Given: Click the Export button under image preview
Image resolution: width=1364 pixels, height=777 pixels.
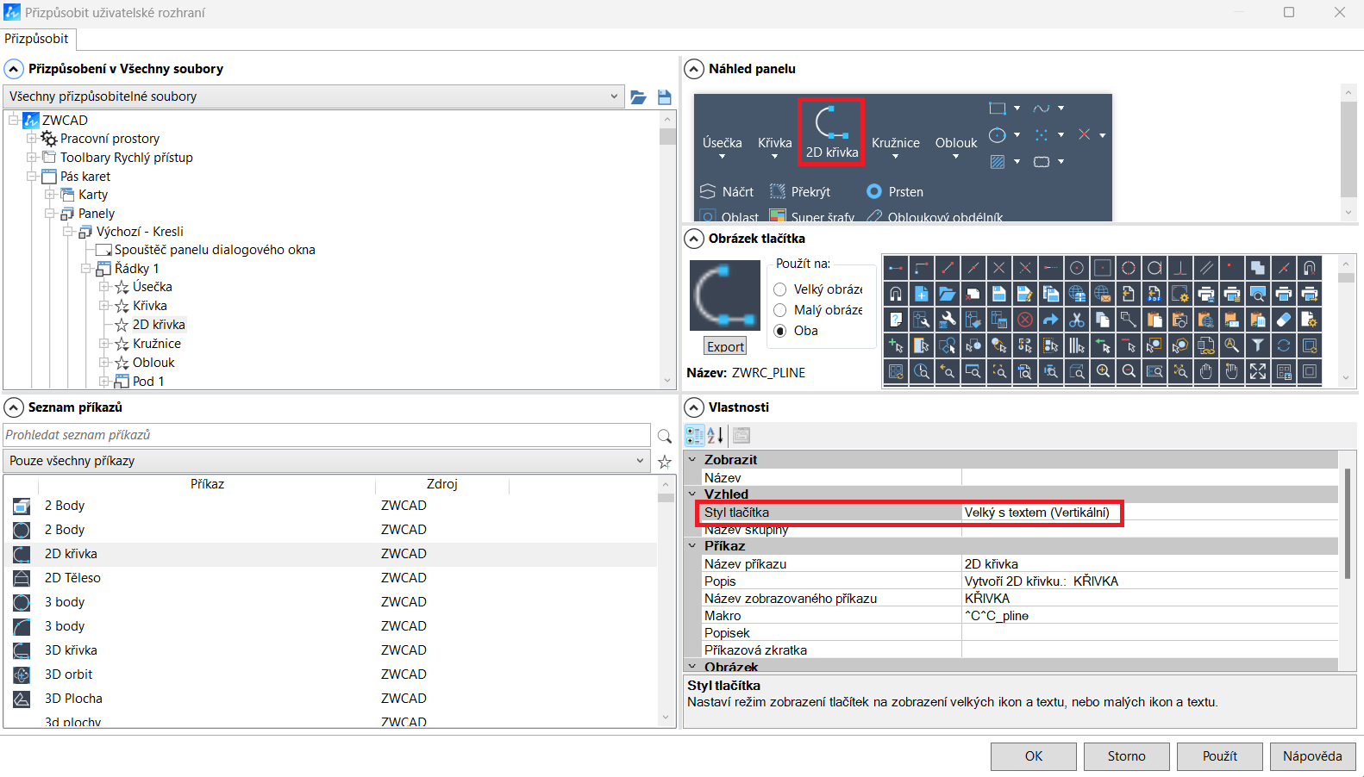Looking at the screenshot, I should pos(725,346).
